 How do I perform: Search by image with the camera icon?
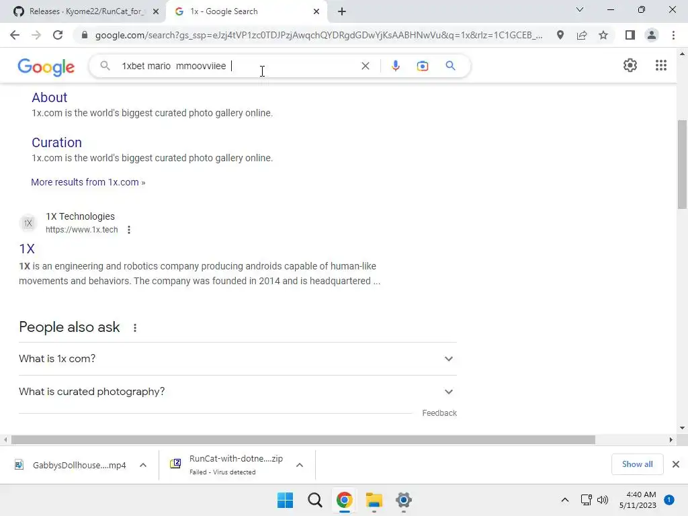pyautogui.click(x=423, y=66)
